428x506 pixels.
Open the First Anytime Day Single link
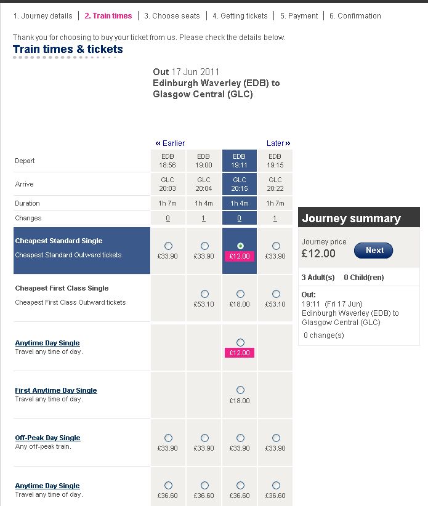point(56,390)
